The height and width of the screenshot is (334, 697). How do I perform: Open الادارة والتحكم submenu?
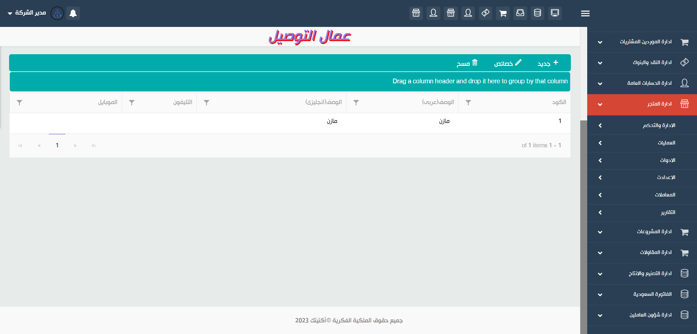coord(642,126)
